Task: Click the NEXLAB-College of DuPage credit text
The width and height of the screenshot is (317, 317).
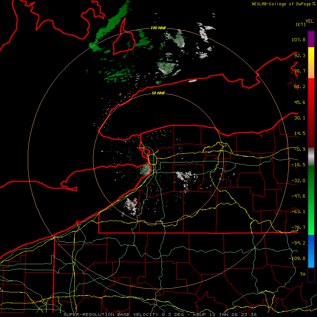Action: pyautogui.click(x=281, y=4)
